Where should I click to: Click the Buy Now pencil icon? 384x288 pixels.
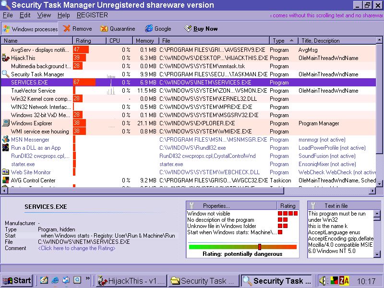point(188,28)
